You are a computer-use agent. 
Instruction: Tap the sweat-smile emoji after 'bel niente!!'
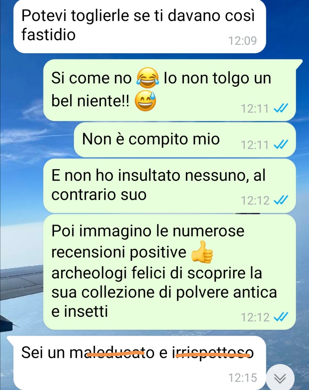(x=145, y=101)
